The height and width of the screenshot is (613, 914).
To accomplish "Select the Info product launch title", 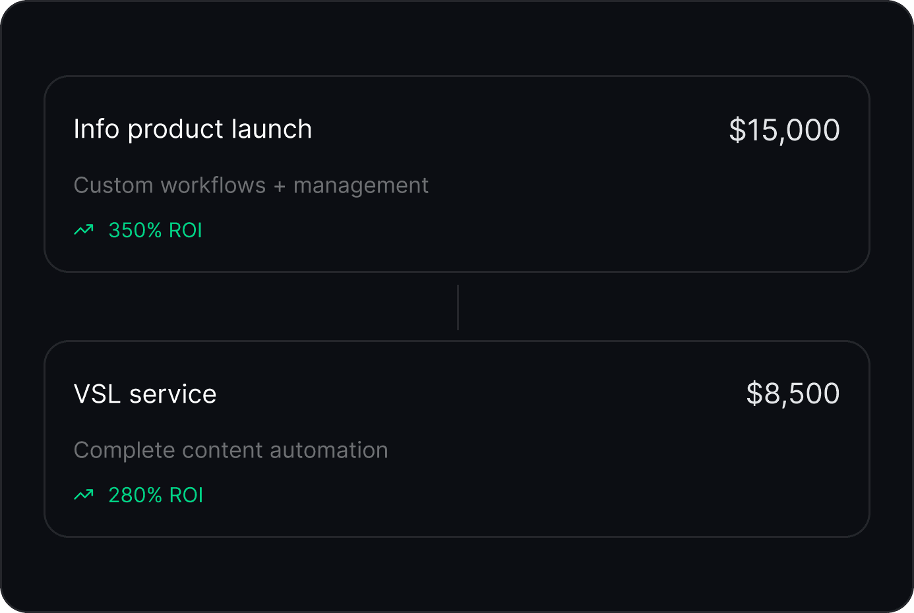I will coord(193,129).
